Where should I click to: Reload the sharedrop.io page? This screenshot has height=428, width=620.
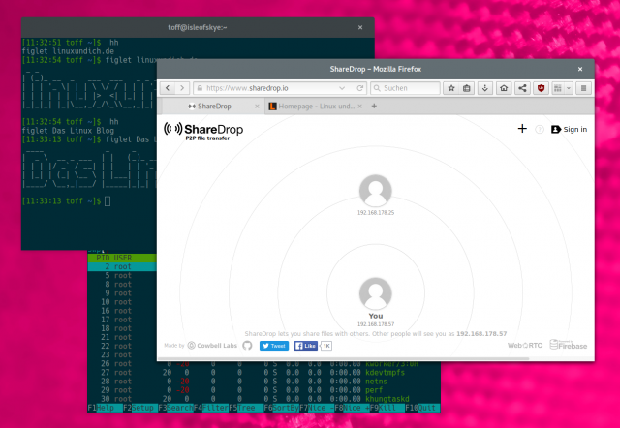click(x=359, y=88)
